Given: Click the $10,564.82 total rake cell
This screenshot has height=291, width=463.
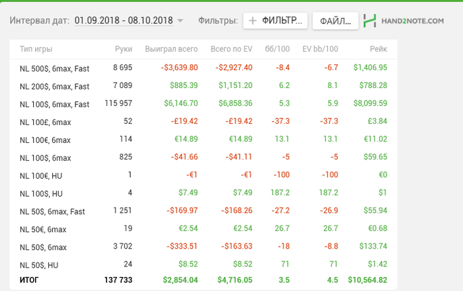Looking at the screenshot, I should (368, 280).
